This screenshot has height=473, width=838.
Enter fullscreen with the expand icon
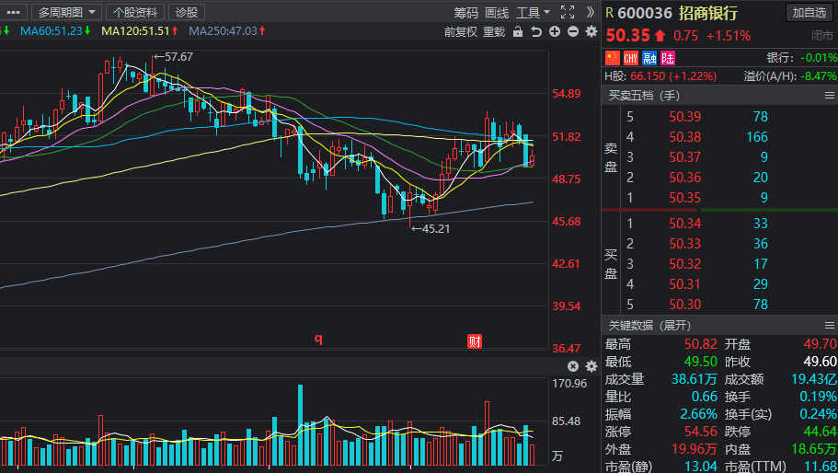coord(567,12)
